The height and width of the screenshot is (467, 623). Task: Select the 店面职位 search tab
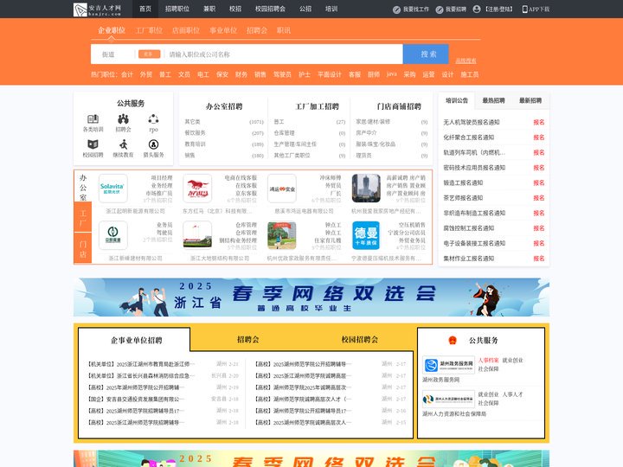click(186, 30)
